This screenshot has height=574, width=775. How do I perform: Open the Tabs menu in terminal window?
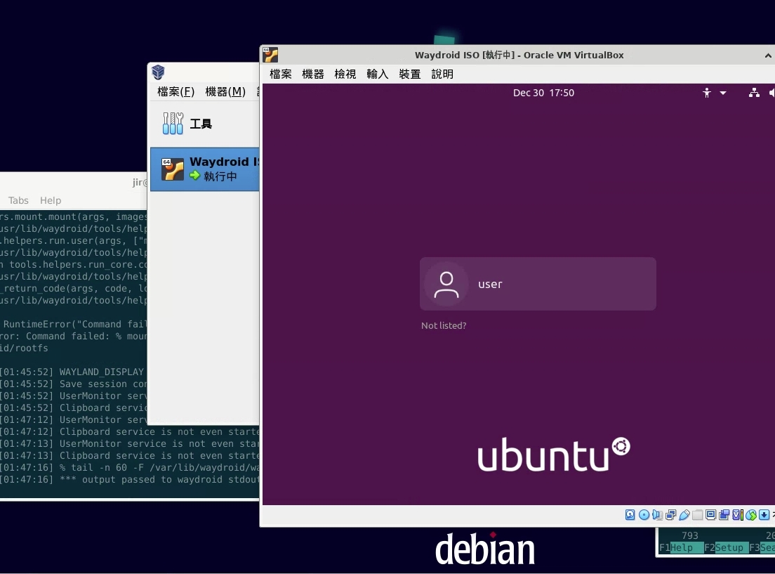(x=18, y=200)
